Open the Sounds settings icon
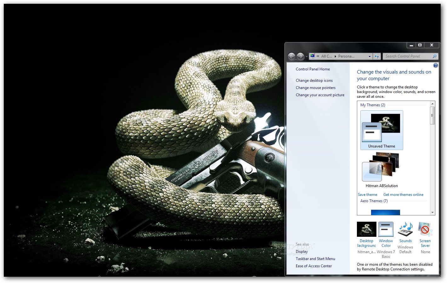 click(x=405, y=229)
